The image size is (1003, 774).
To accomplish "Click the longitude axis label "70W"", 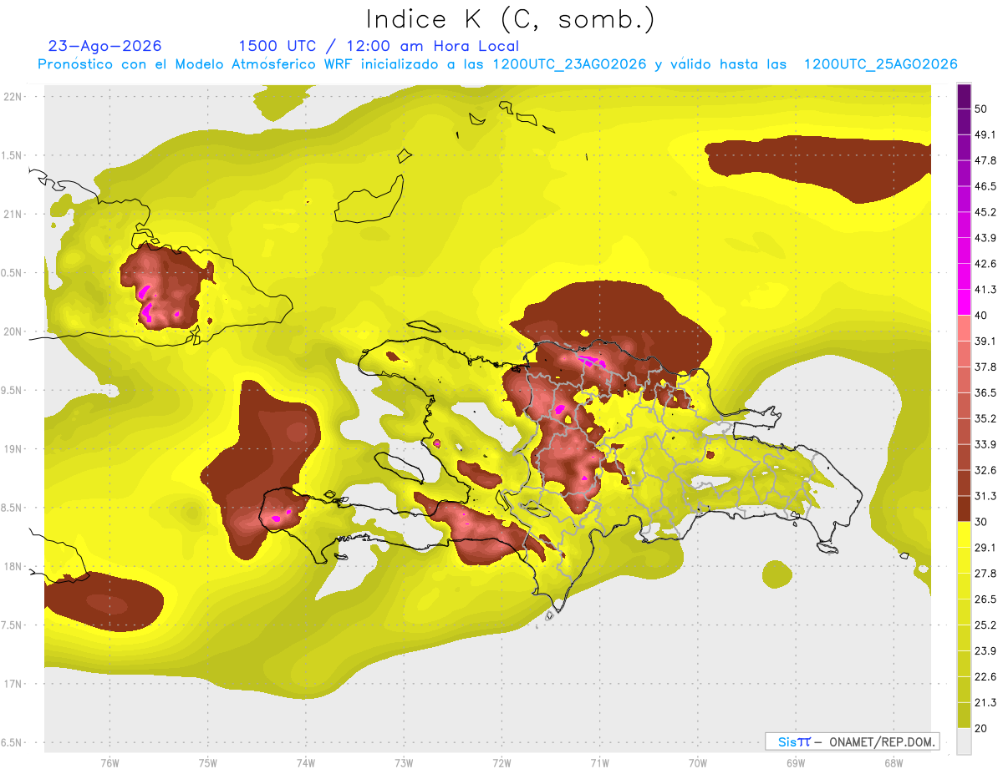I will 697,763.
